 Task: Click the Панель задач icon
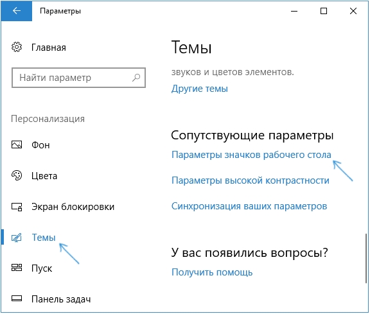coord(17,299)
